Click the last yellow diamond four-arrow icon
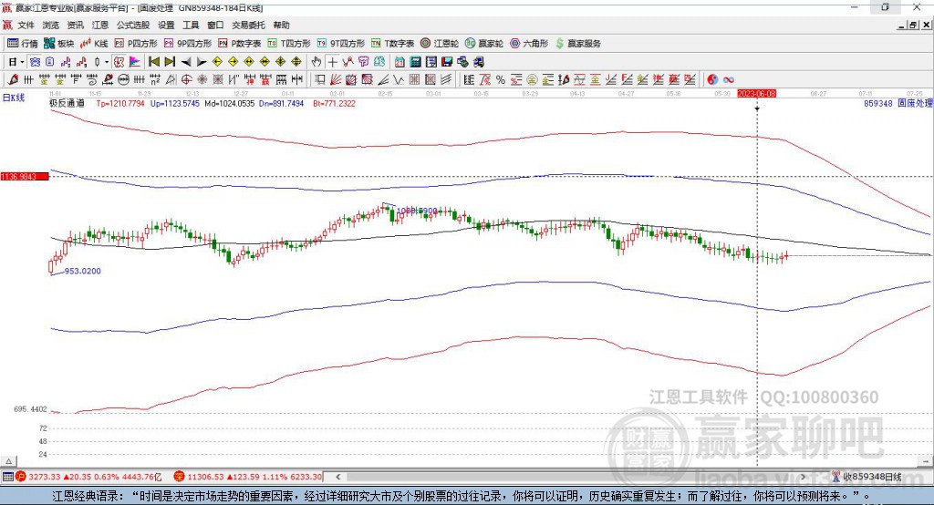 click(296, 62)
